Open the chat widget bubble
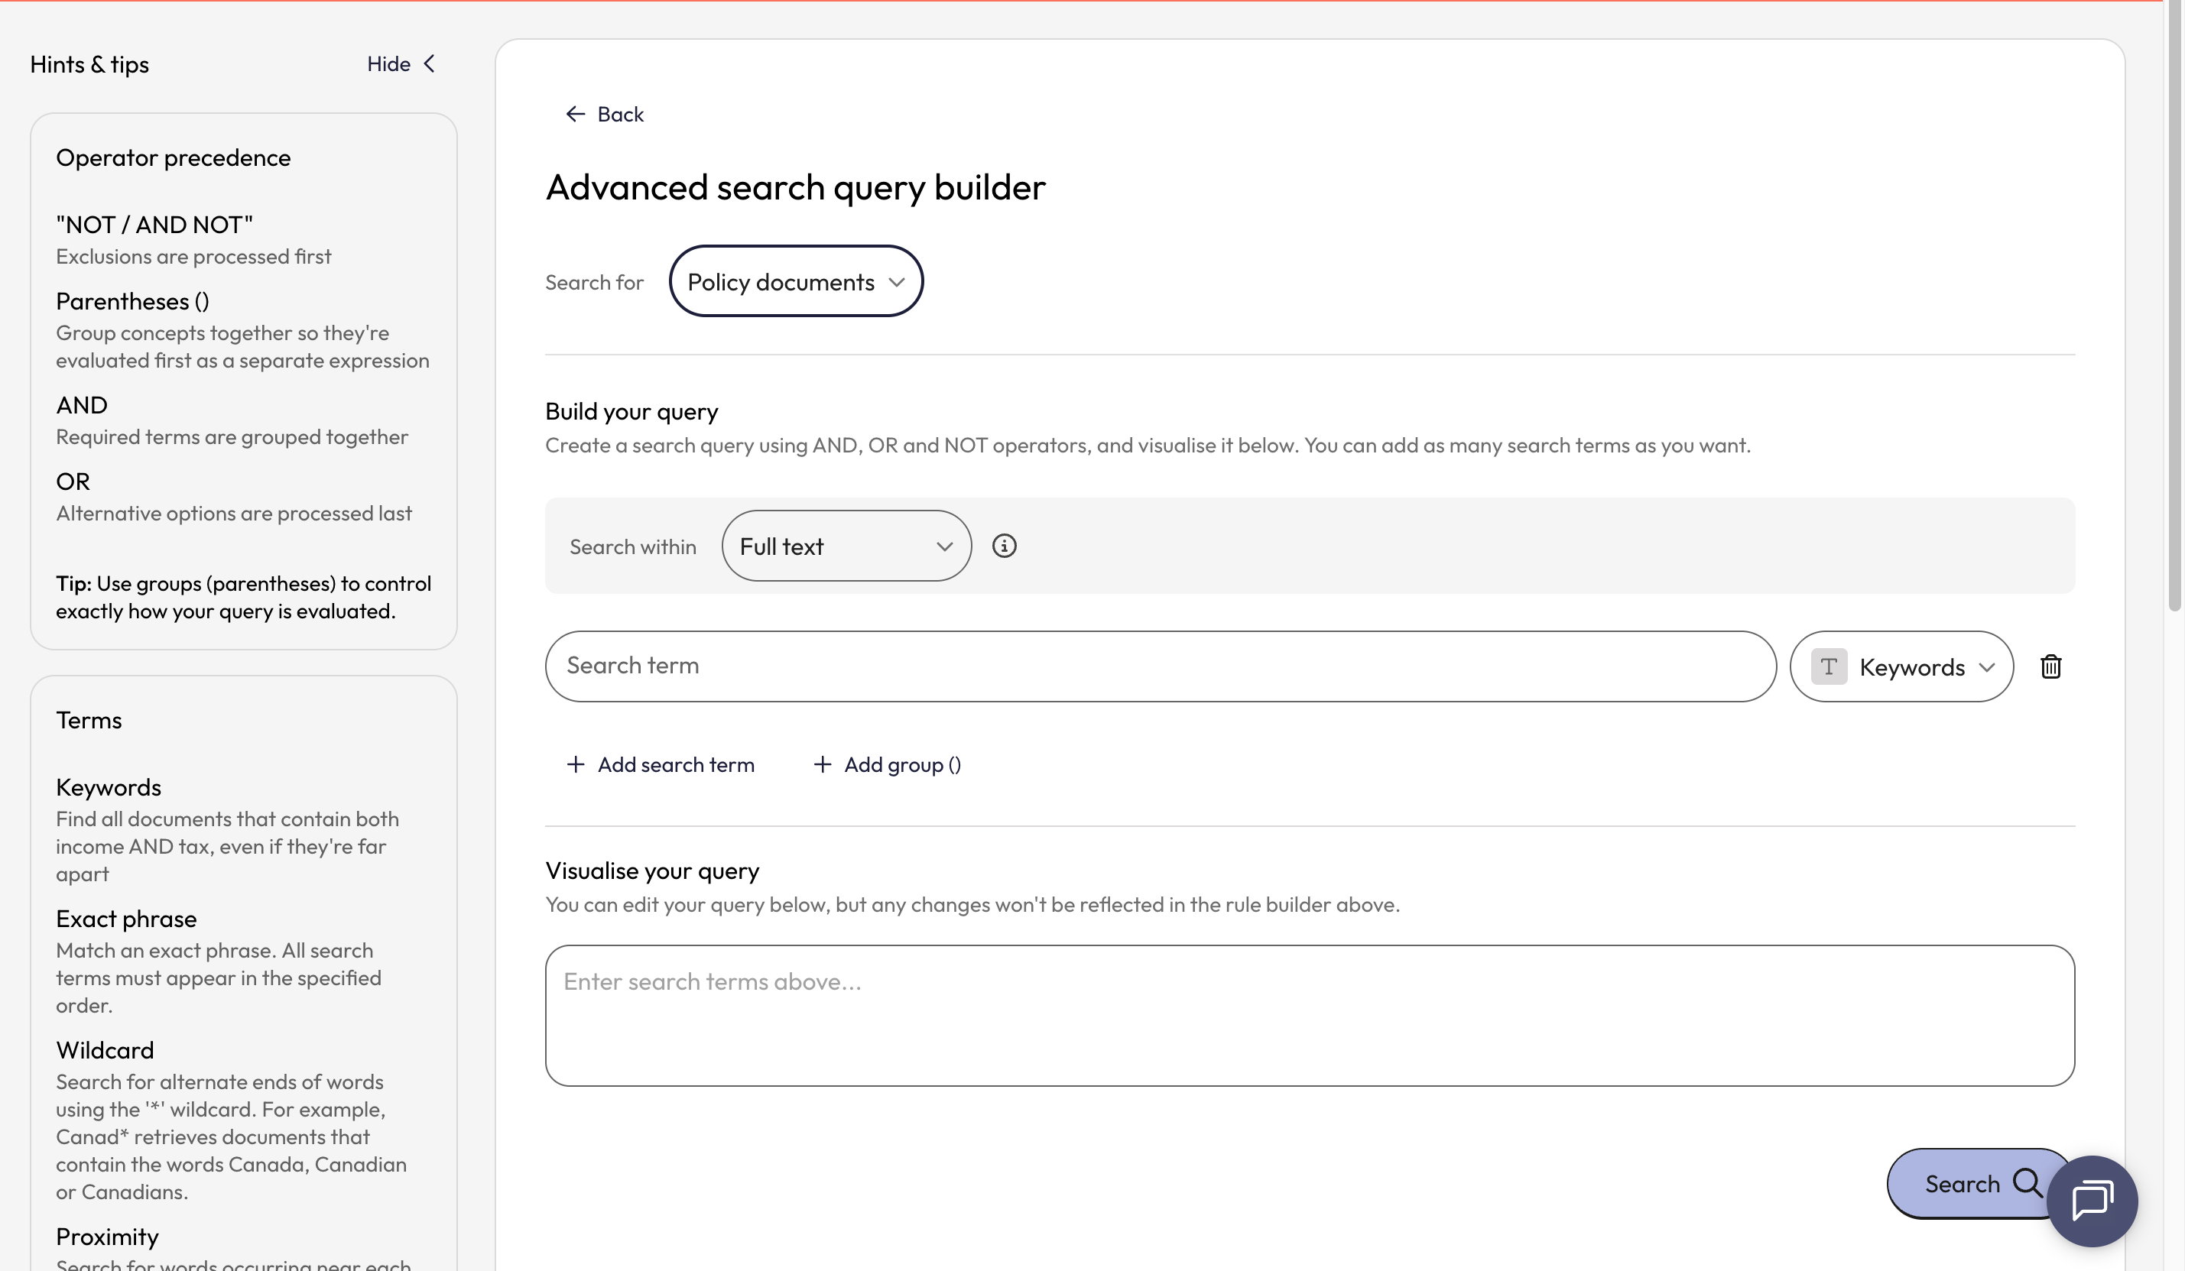The image size is (2185, 1271). (2092, 1201)
